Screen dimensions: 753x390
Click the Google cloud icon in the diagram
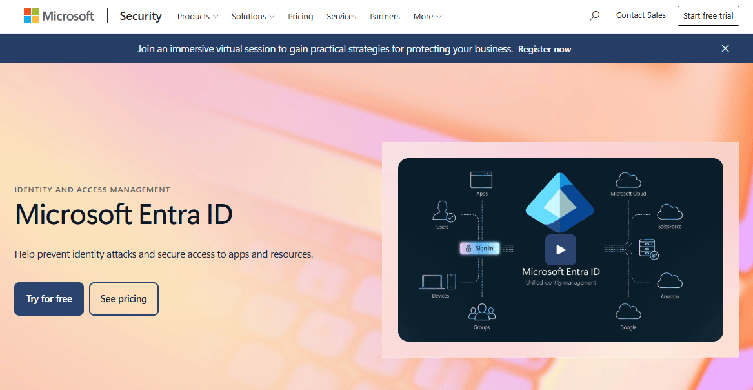(628, 312)
